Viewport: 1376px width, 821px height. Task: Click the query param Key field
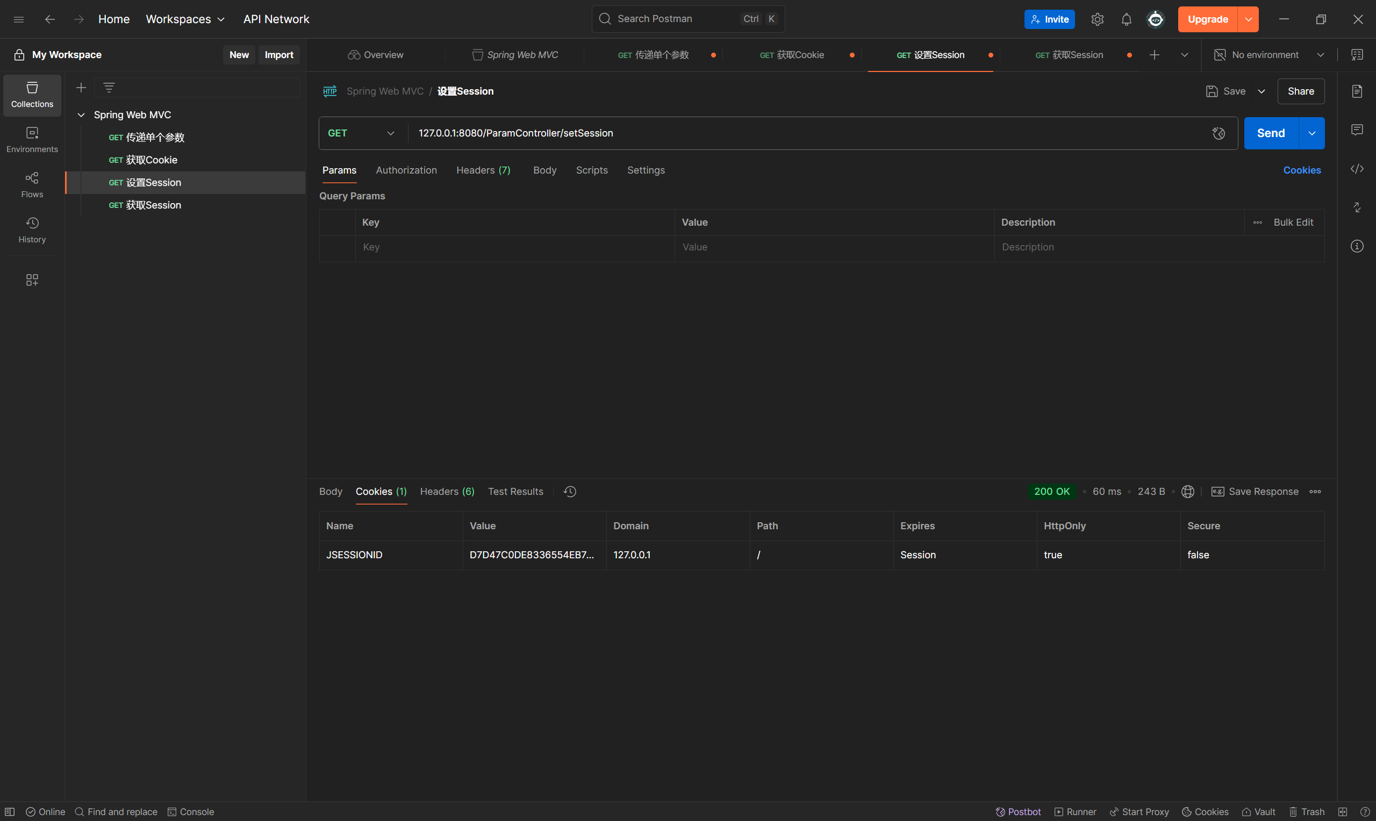tap(514, 247)
